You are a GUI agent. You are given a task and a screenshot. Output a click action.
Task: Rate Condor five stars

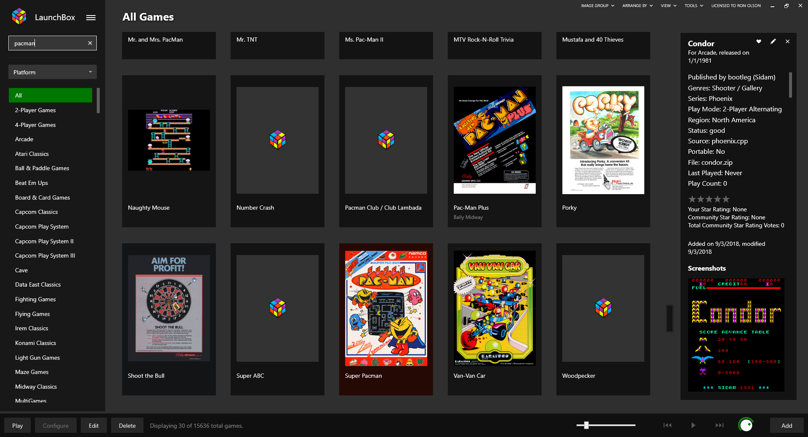726,199
